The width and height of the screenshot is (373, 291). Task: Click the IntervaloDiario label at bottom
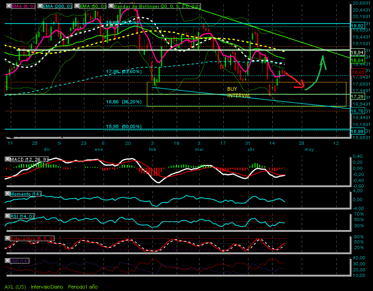pos(47,287)
